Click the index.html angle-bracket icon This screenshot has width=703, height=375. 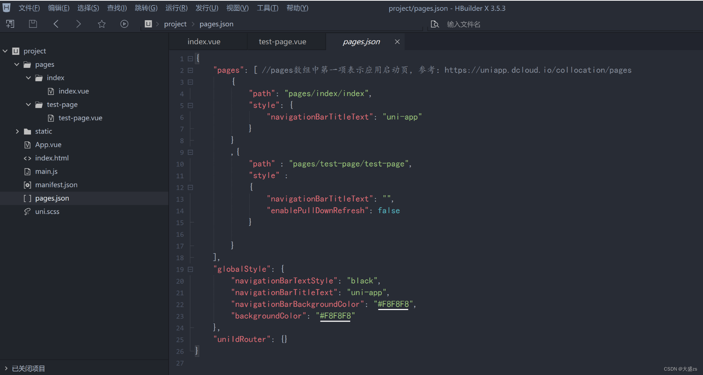point(27,158)
